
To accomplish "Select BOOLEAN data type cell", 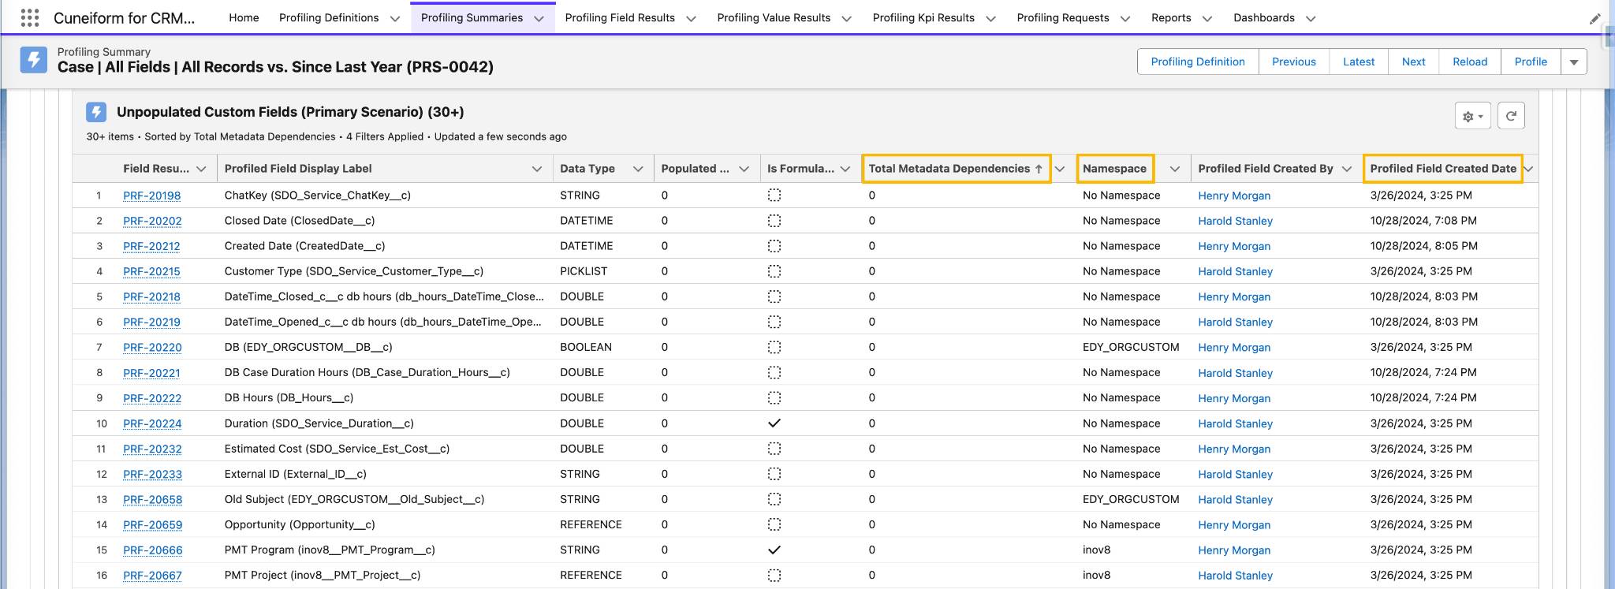I will [x=586, y=347].
